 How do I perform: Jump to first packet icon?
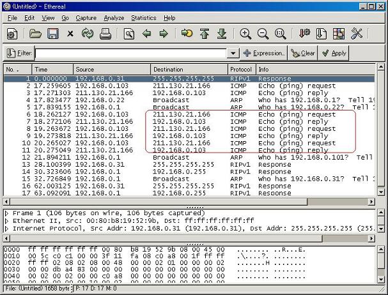coord(205,34)
